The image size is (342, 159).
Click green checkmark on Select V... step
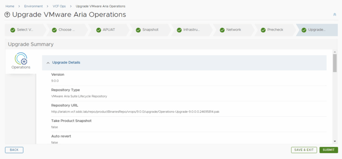[x=13, y=30]
